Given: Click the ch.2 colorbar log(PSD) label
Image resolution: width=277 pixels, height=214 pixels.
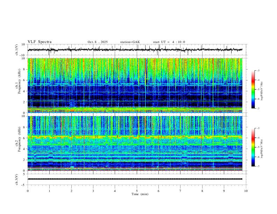Looking at the screenshot, I should (x=262, y=149).
